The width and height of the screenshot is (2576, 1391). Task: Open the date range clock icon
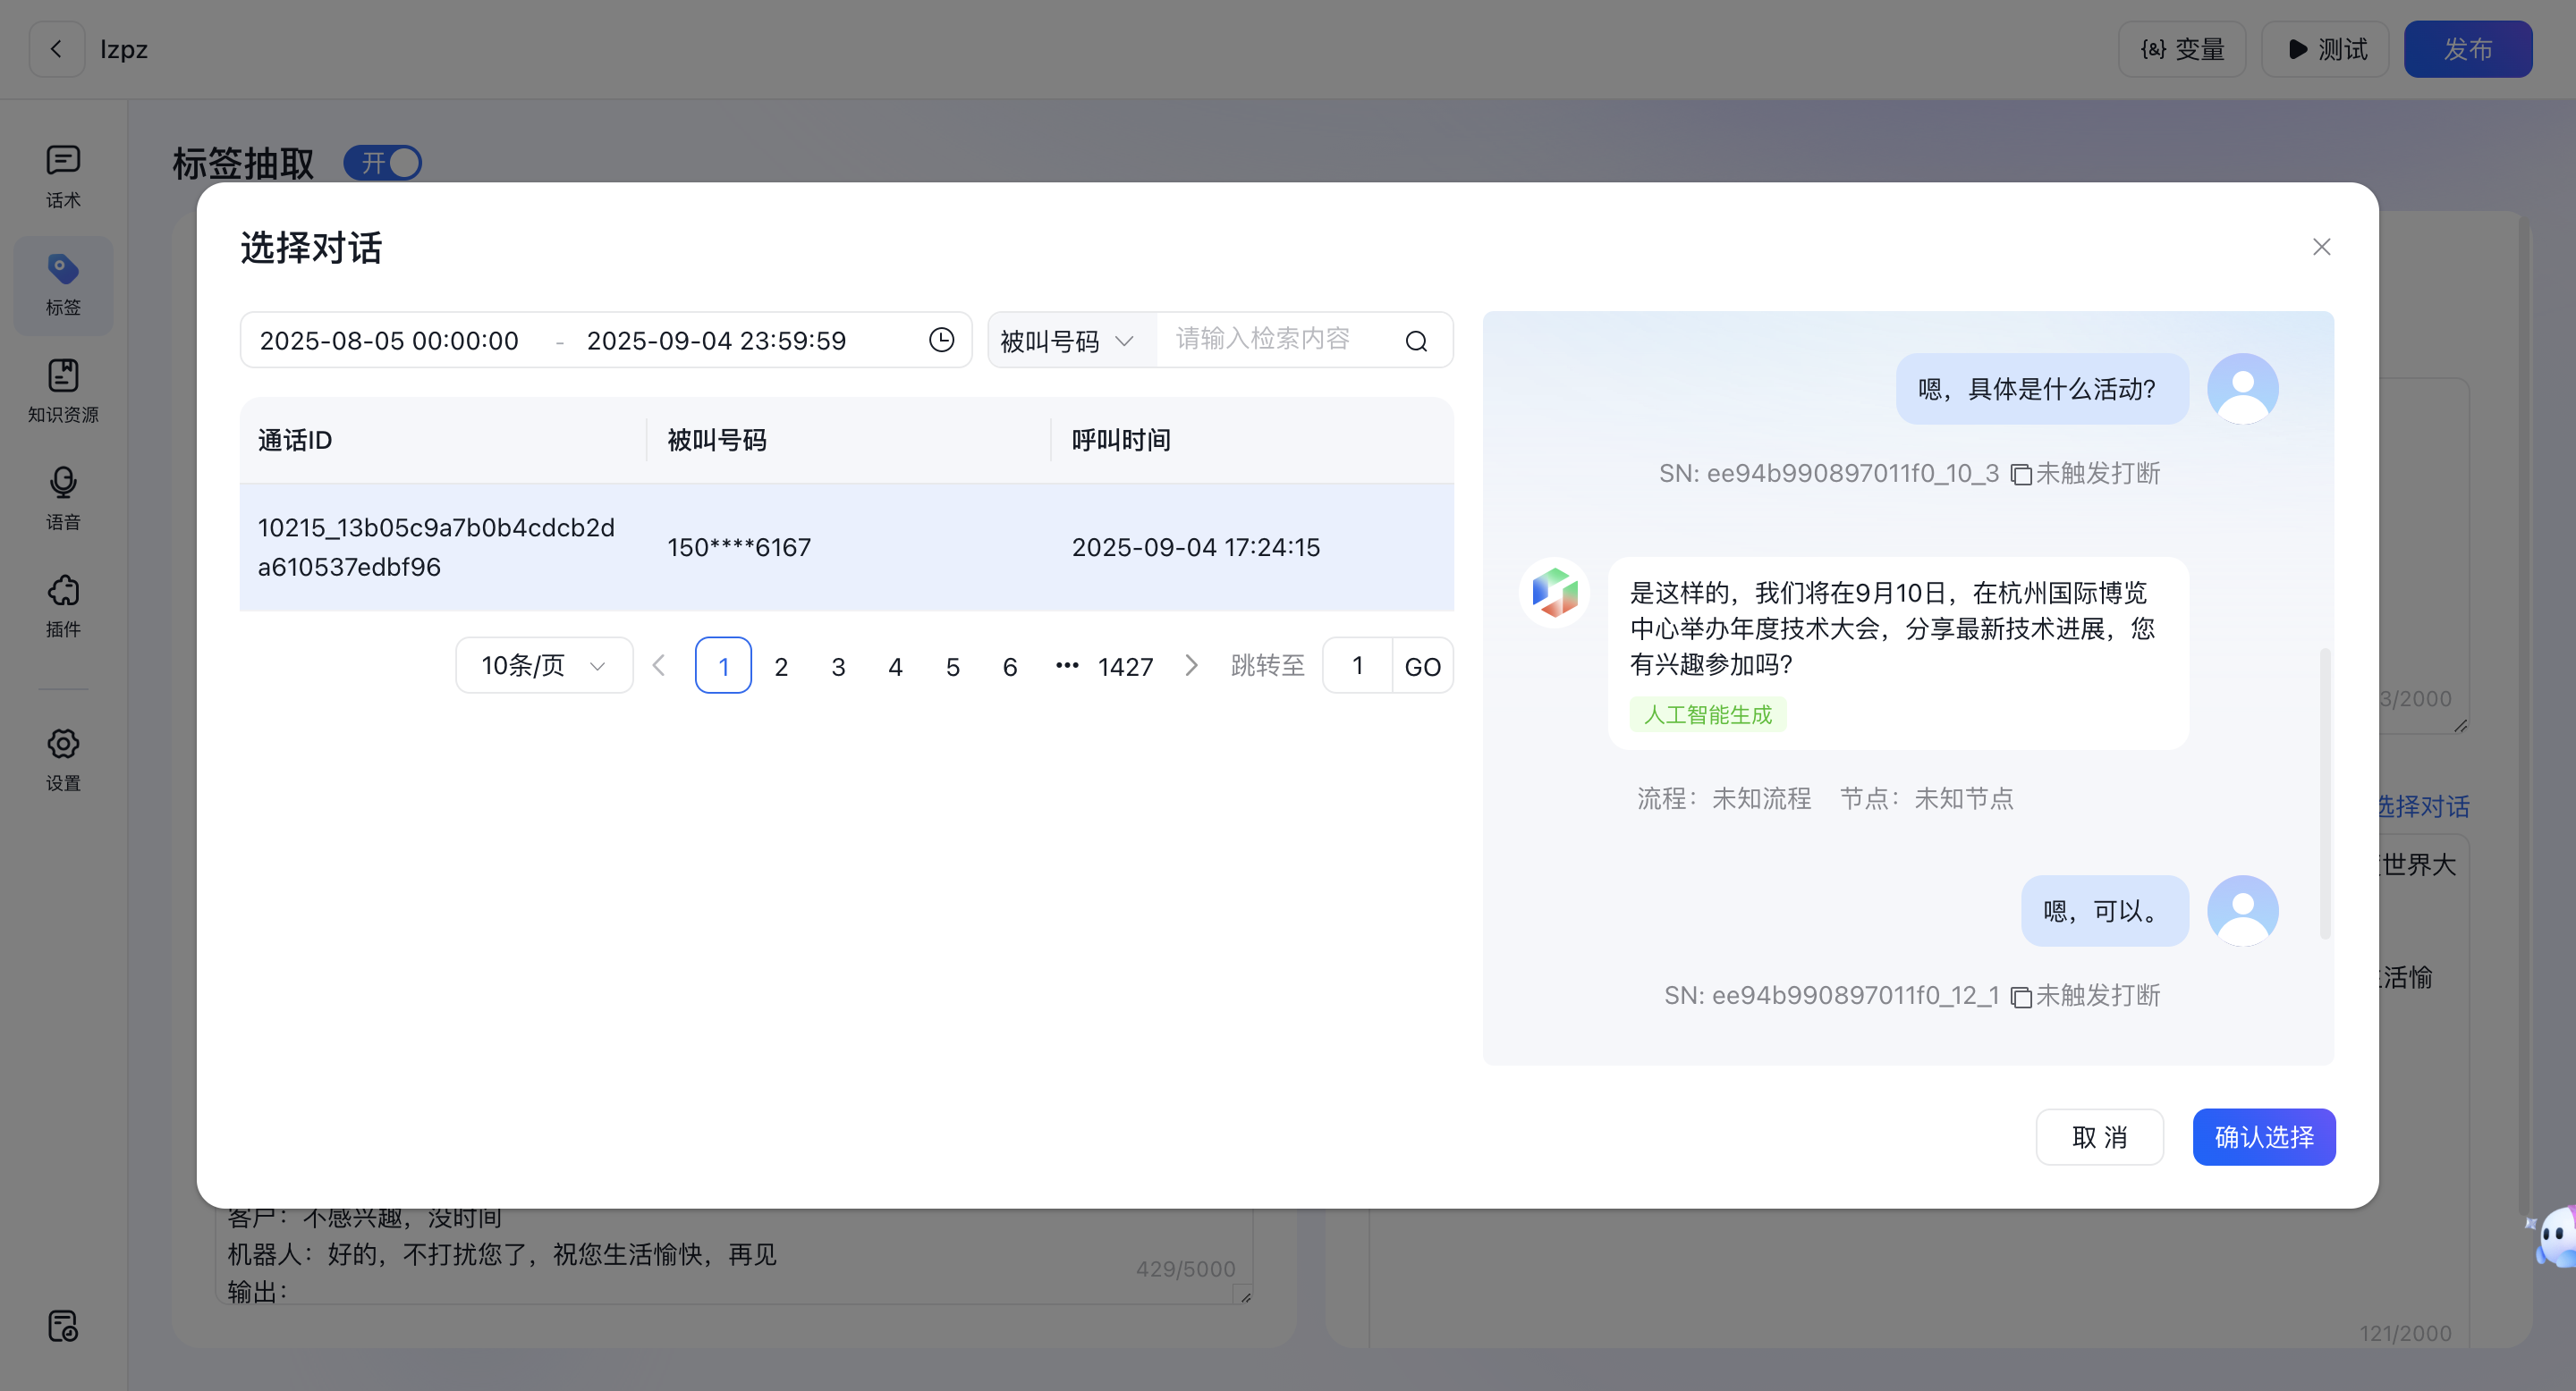pos(941,340)
